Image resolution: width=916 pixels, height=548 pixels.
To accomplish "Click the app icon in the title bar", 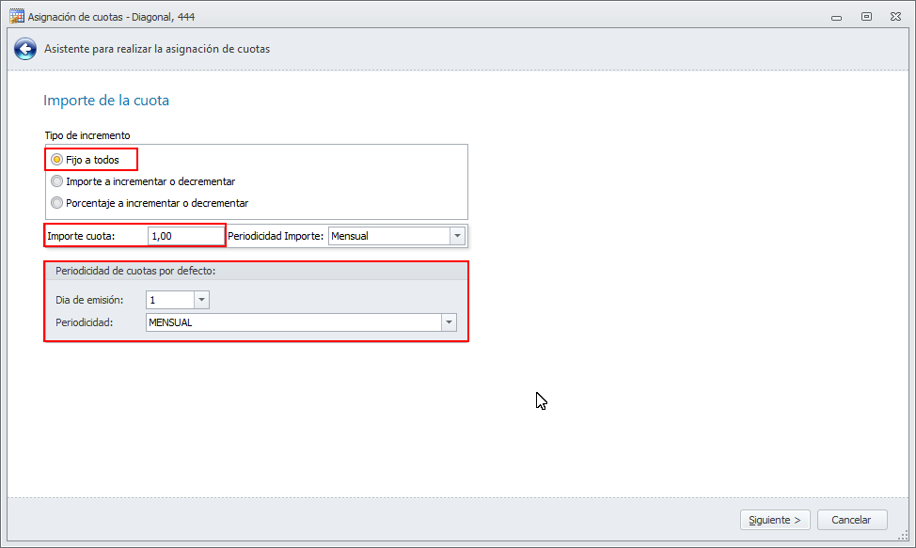I will pyautogui.click(x=17, y=16).
